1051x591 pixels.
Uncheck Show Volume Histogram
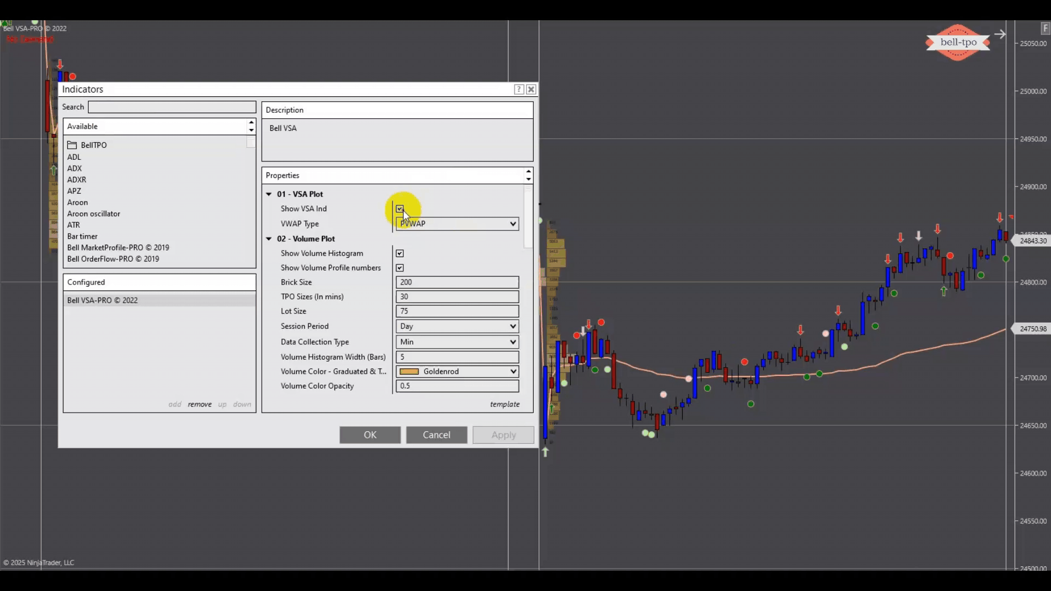(400, 253)
